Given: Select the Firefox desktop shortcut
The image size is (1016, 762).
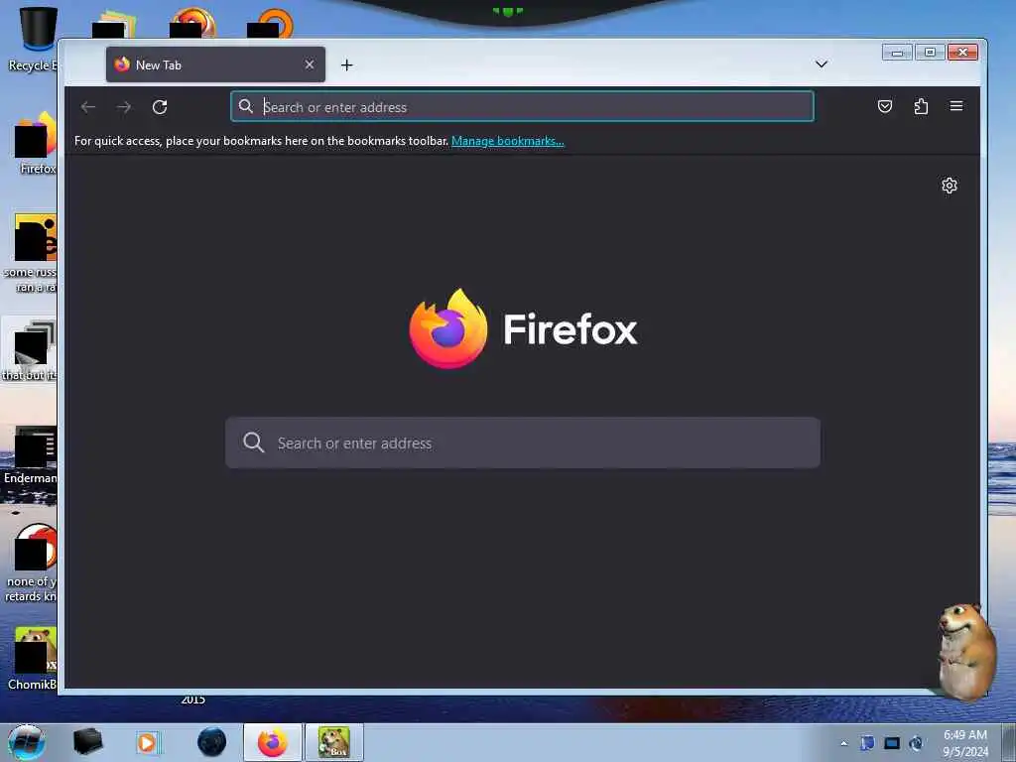Looking at the screenshot, I should [36, 143].
